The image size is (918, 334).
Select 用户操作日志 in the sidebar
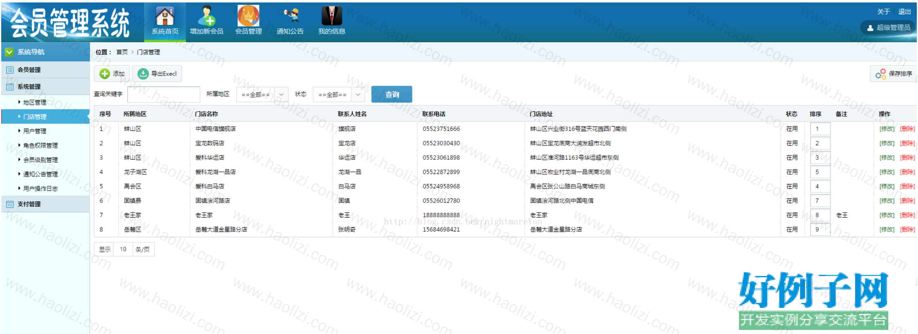point(40,189)
